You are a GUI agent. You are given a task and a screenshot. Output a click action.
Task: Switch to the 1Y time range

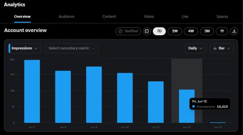tap(222, 31)
